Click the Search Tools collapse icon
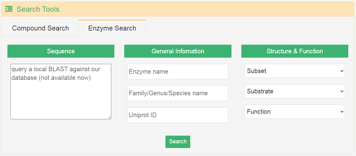 tap(9, 9)
